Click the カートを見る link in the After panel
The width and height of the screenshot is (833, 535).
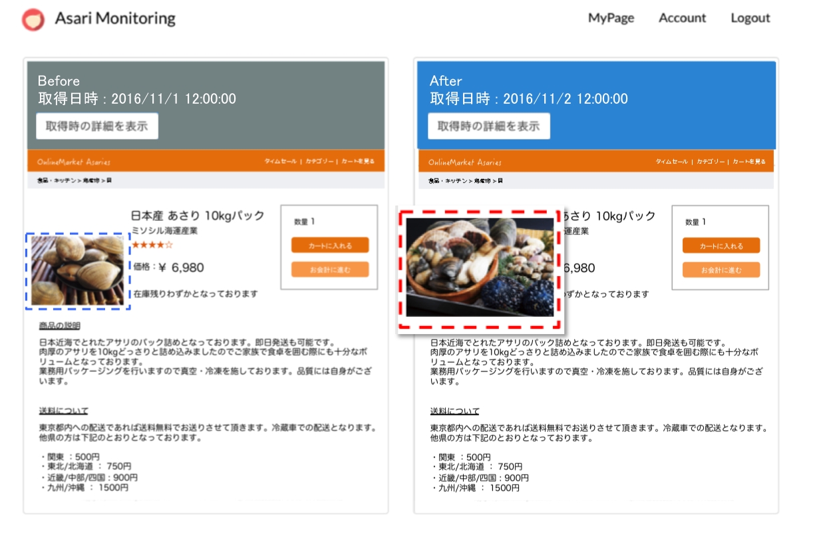pyautogui.click(x=749, y=162)
